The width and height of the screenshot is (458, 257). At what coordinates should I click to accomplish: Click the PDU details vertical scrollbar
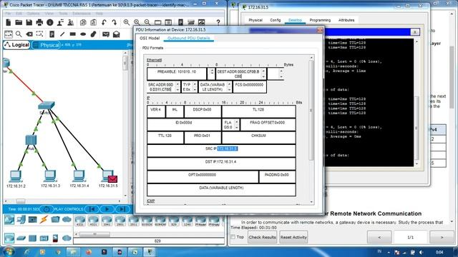[x=311, y=111]
